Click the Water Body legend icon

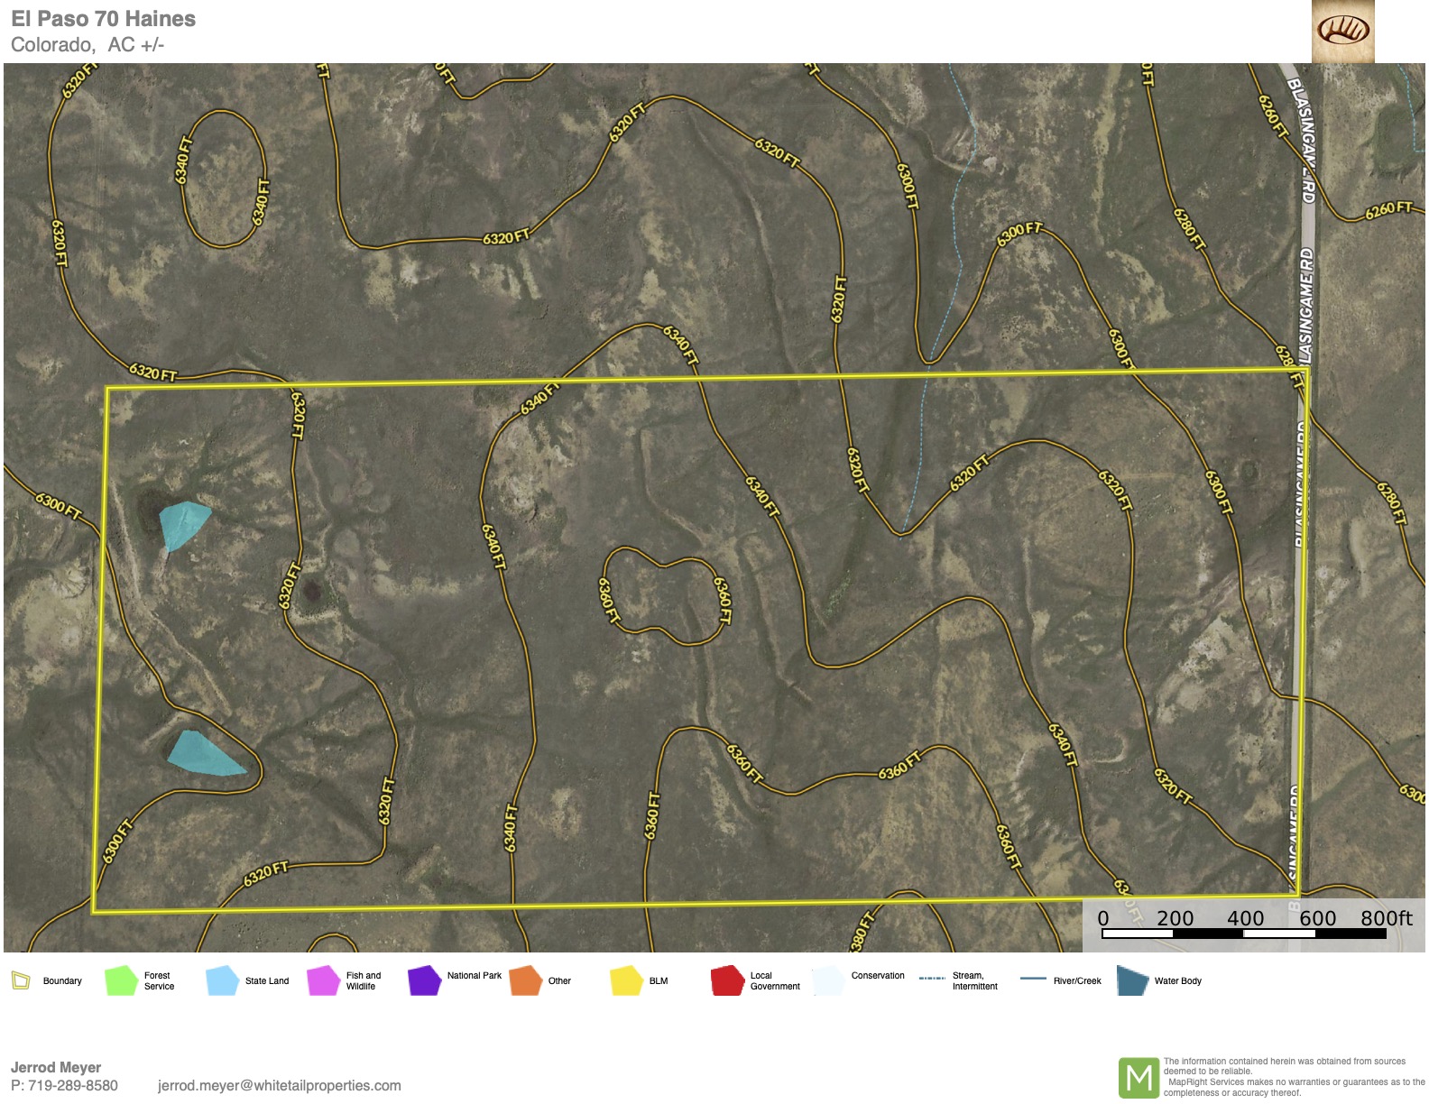[1131, 980]
